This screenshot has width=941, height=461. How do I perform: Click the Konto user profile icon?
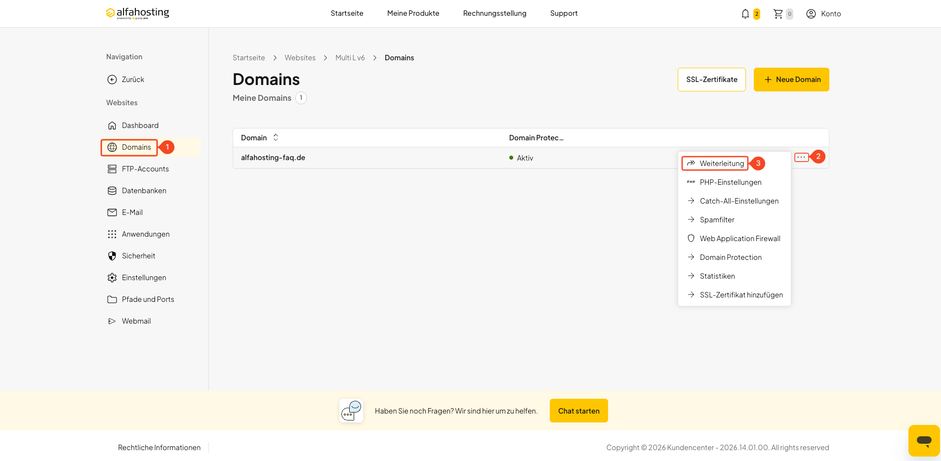(811, 14)
